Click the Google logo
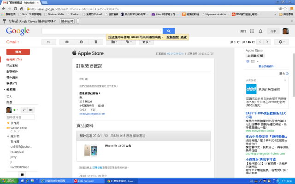This screenshot has width=295, height=184. pyautogui.click(x=18, y=31)
